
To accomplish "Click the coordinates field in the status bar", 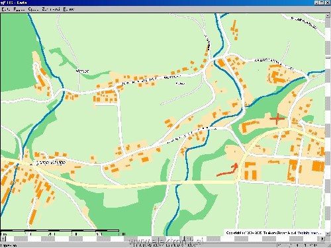I will coord(301,245).
